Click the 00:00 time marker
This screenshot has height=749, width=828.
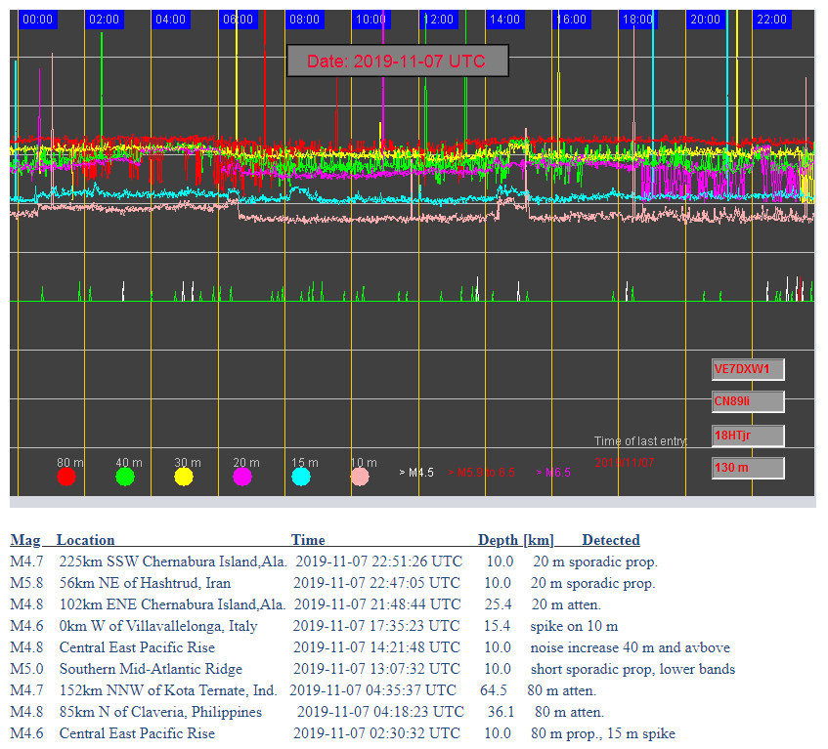(37, 20)
